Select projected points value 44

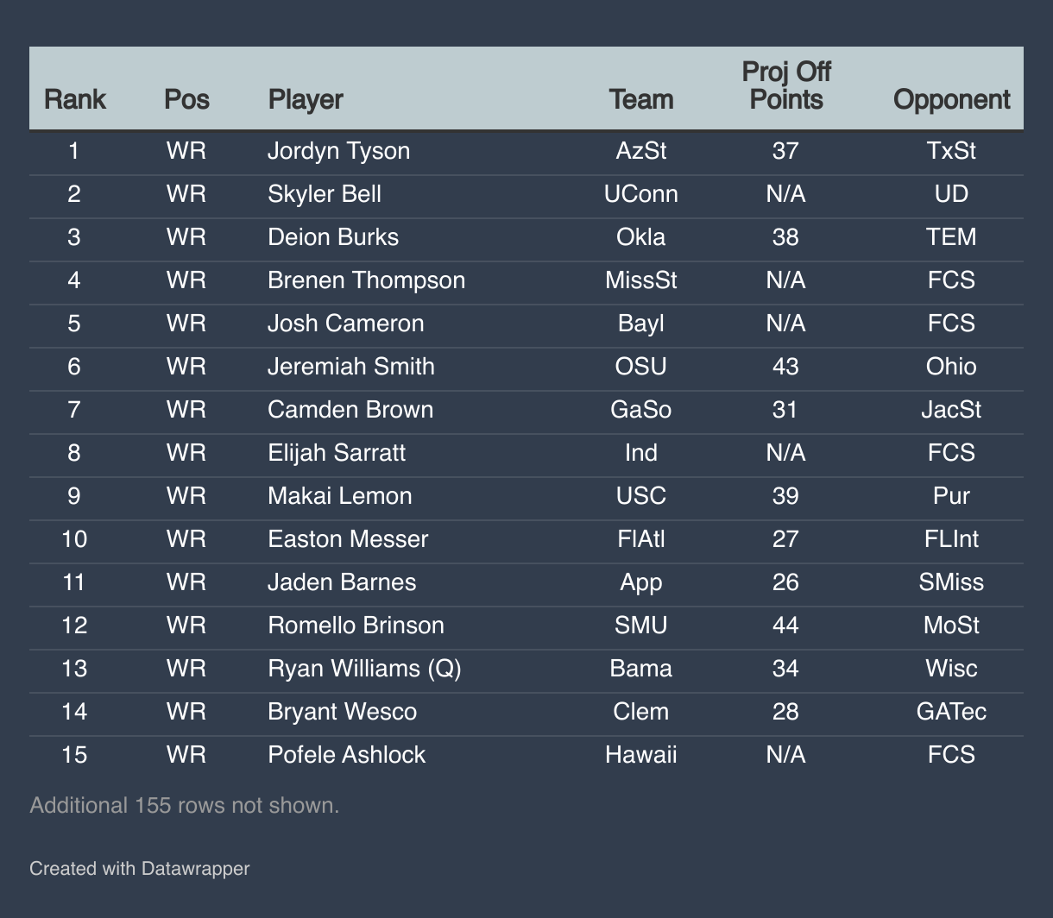(x=785, y=626)
